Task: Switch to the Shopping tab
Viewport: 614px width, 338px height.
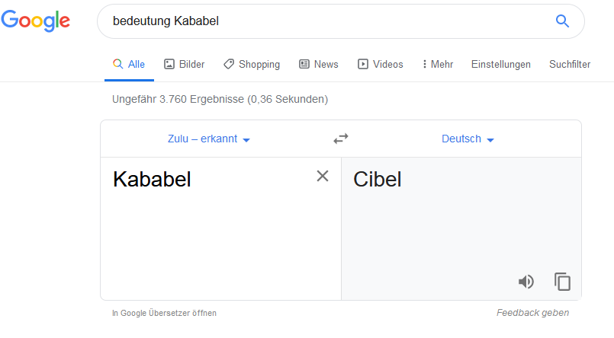Action: pyautogui.click(x=252, y=64)
